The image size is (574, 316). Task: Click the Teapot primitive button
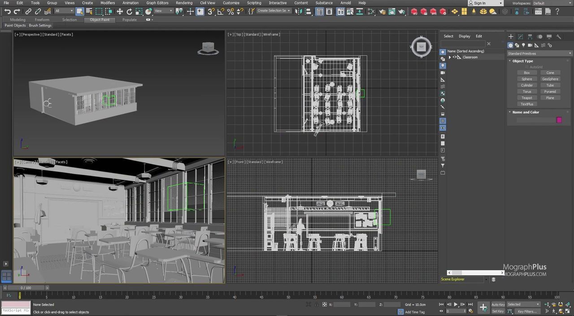526,98
